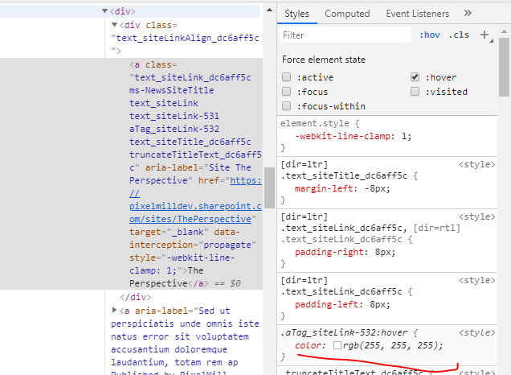This screenshot has height=375, width=511.
Task: Open <style> source for padding-right rule
Action: [476, 216]
